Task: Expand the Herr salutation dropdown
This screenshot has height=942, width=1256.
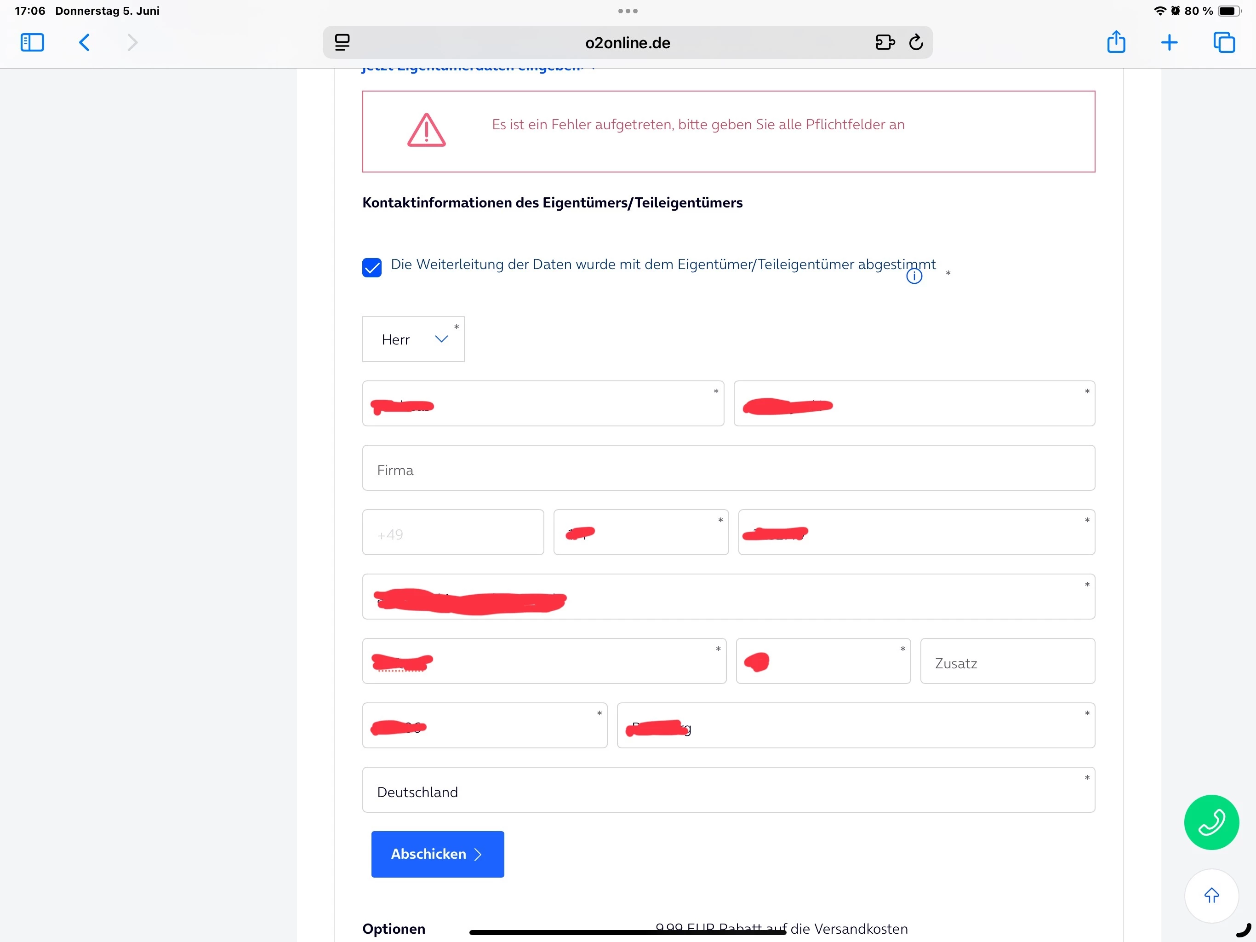Action: pos(413,339)
